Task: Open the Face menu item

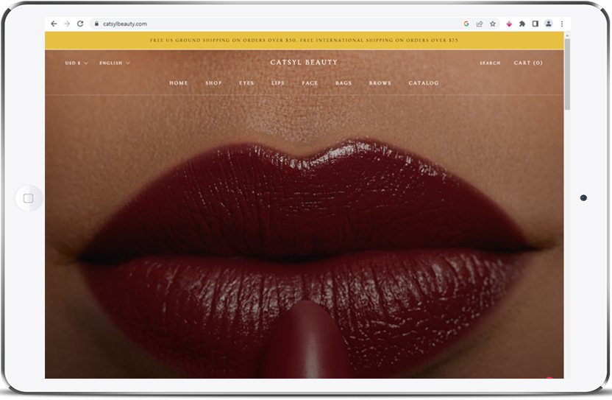Action: 310,83
